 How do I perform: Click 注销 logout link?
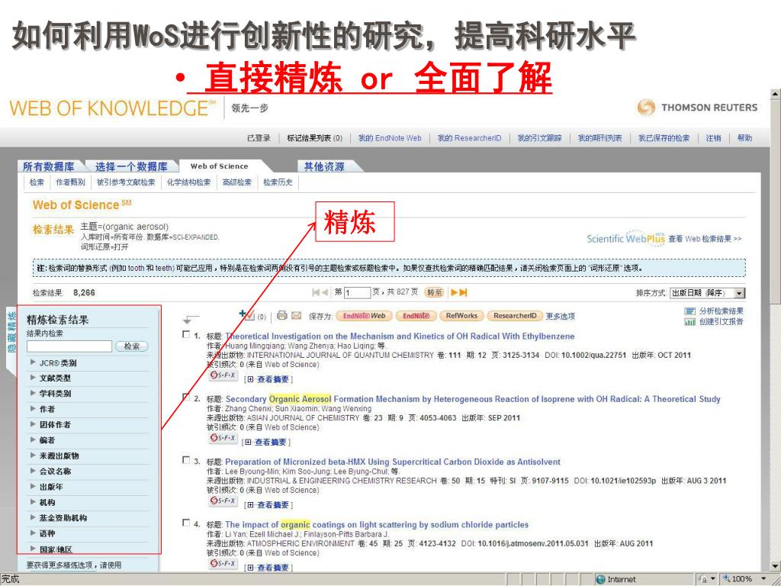pyautogui.click(x=713, y=138)
